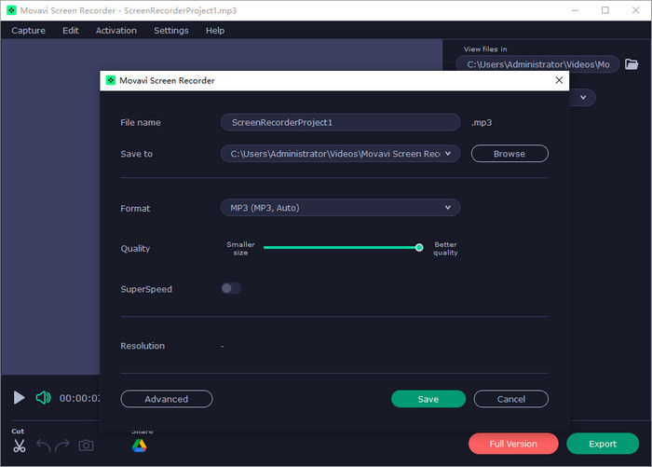The image size is (652, 467).
Task: Open the Format dropdown showing MP3
Action: coord(340,207)
